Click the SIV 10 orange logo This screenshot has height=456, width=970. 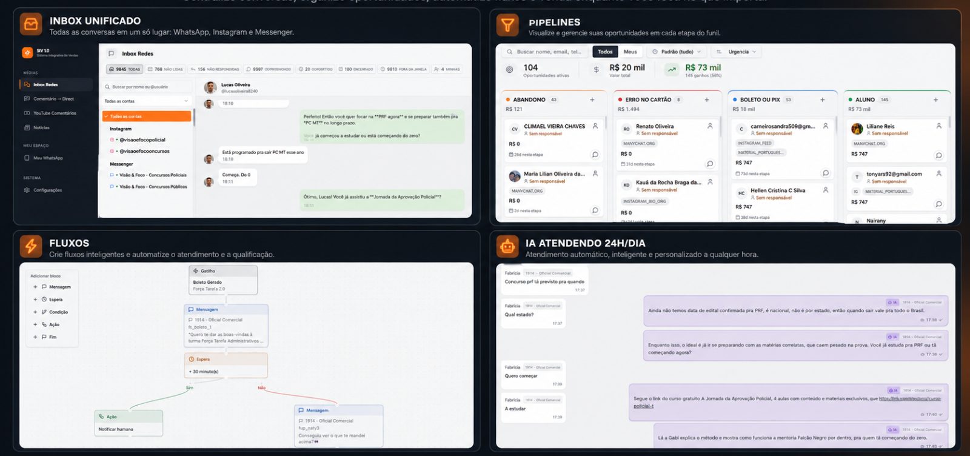tap(27, 53)
